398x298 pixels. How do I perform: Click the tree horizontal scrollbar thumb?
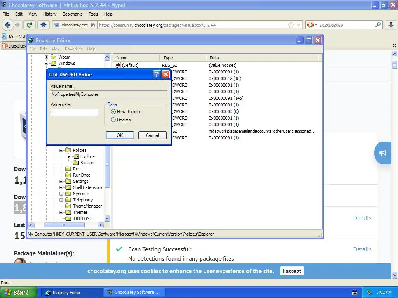64,225
